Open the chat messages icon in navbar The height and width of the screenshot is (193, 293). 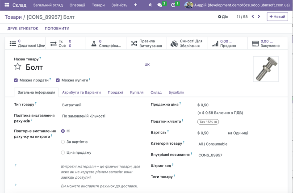click(x=160, y=5)
